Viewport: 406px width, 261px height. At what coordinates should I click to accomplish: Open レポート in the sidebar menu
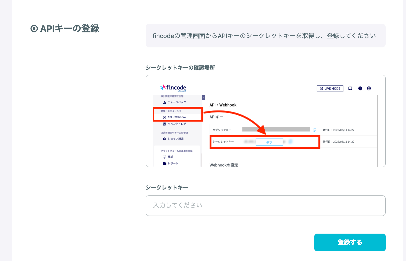(173, 163)
